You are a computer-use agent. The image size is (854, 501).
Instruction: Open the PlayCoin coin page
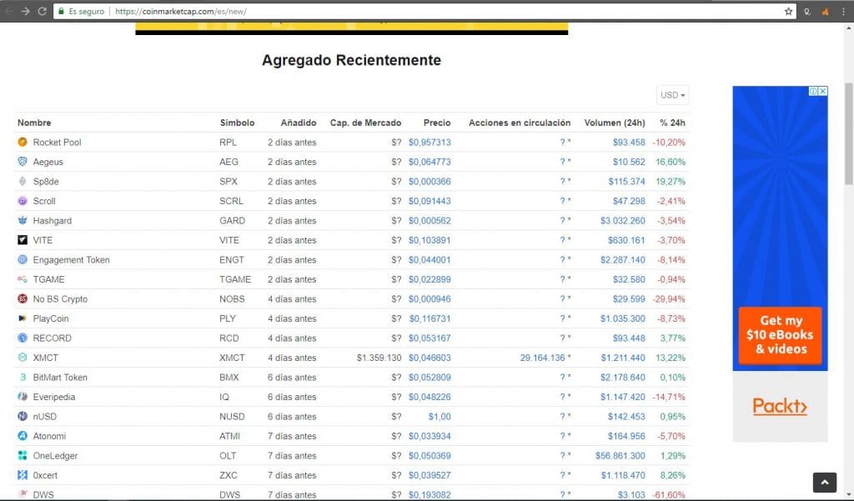51,318
